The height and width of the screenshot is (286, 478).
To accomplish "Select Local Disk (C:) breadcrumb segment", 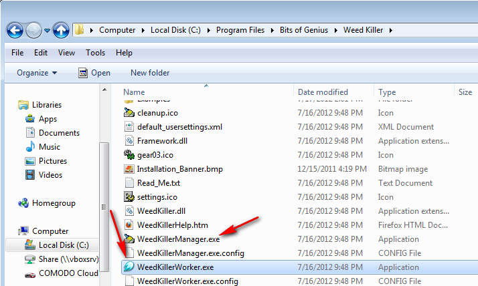I will tap(175, 30).
